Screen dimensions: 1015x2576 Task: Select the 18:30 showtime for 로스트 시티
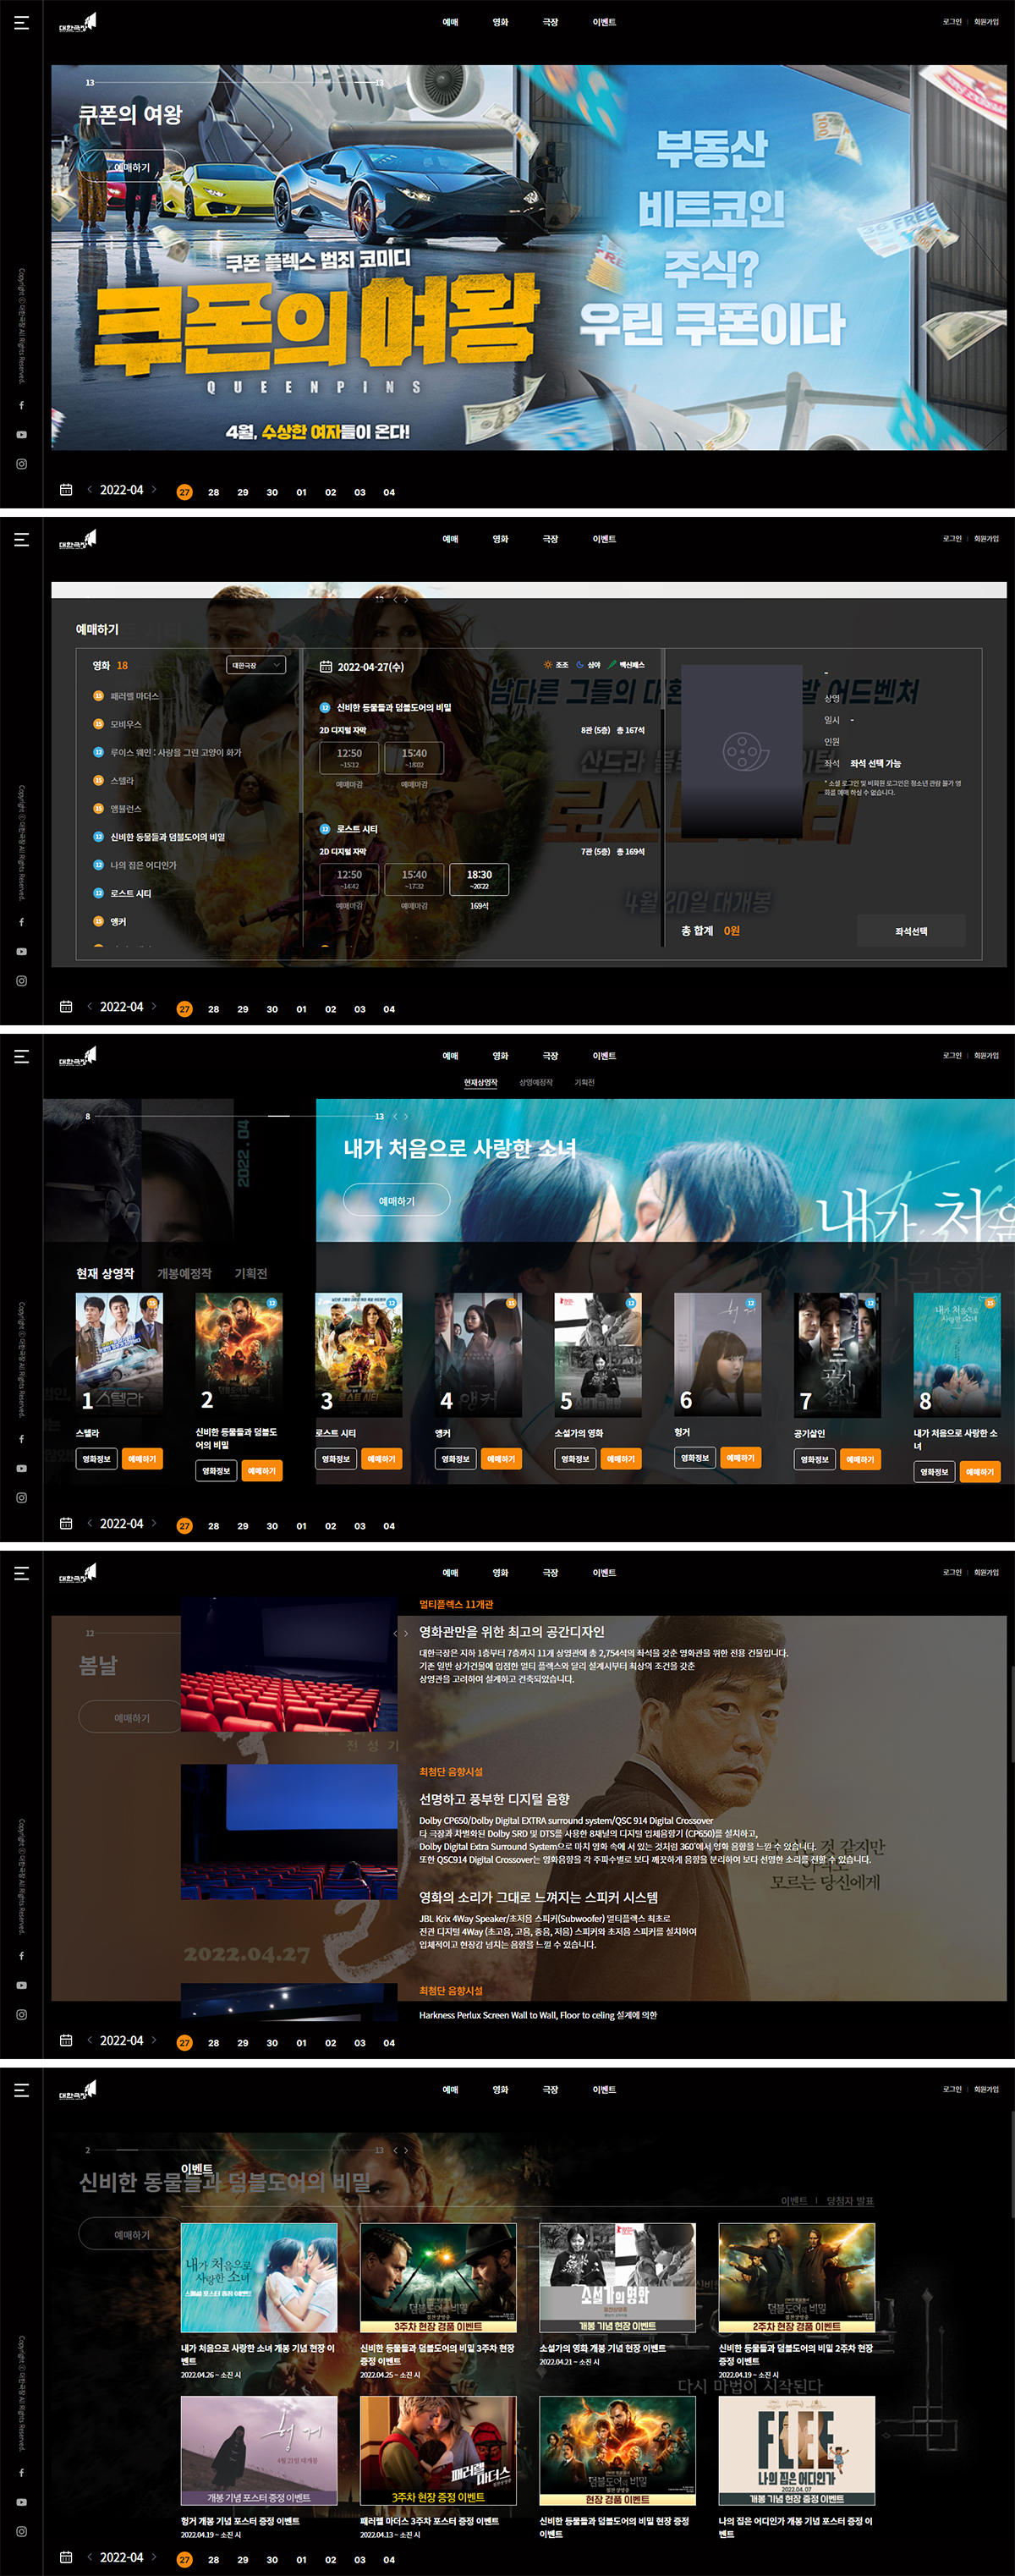point(479,879)
